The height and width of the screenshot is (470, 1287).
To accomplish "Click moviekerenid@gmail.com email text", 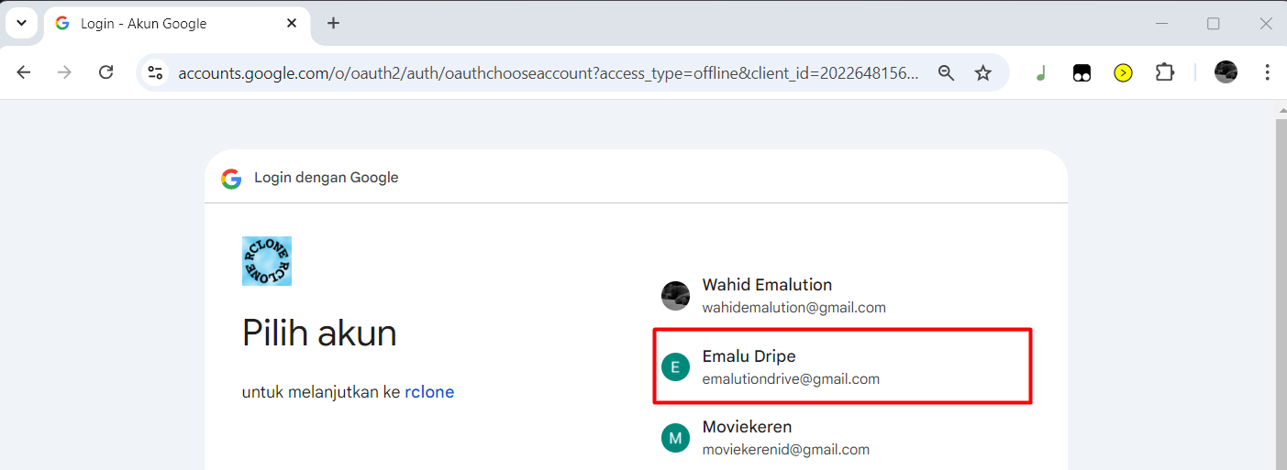I will (786, 450).
